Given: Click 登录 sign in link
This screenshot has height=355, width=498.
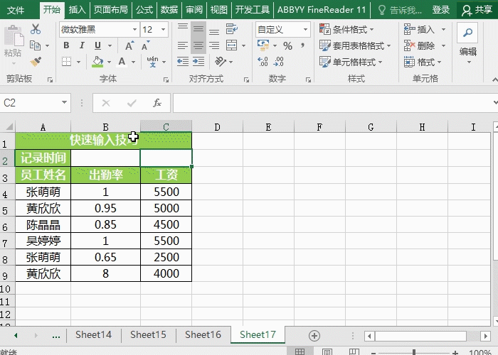Looking at the screenshot, I should (441, 10).
